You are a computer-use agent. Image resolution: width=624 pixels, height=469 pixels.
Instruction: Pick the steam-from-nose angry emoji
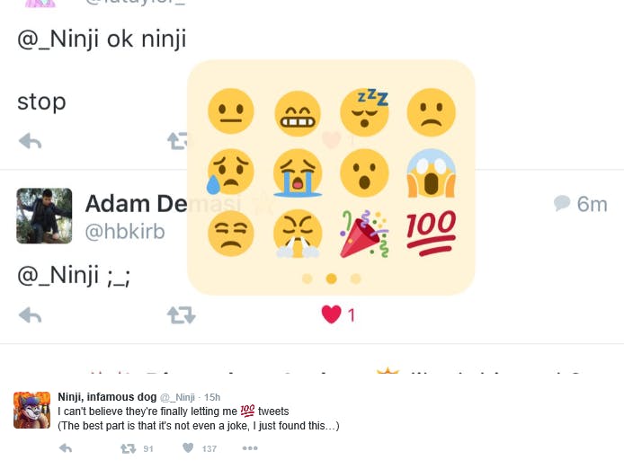(298, 234)
